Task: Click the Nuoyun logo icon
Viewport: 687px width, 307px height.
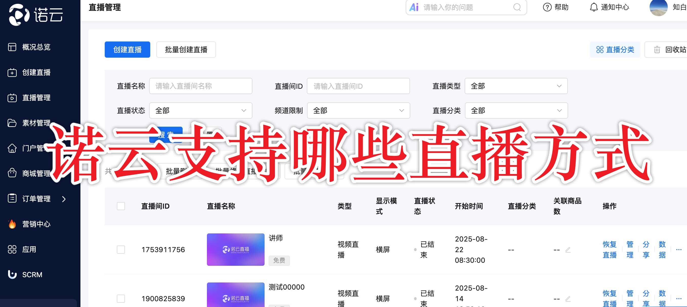Action: pos(19,15)
